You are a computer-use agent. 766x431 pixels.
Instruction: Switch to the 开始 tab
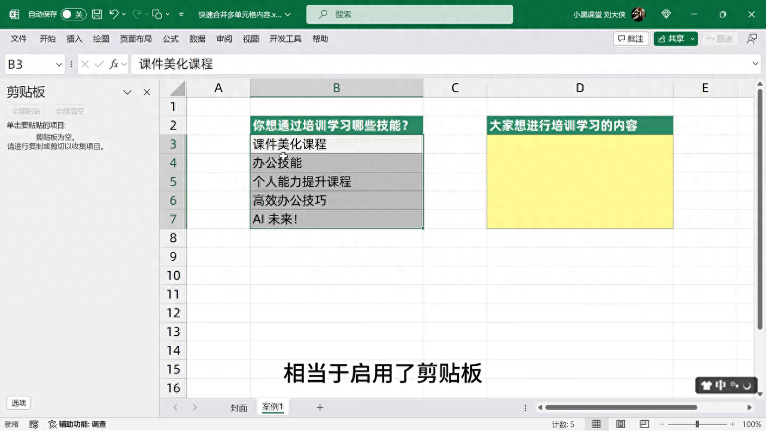tap(48, 39)
